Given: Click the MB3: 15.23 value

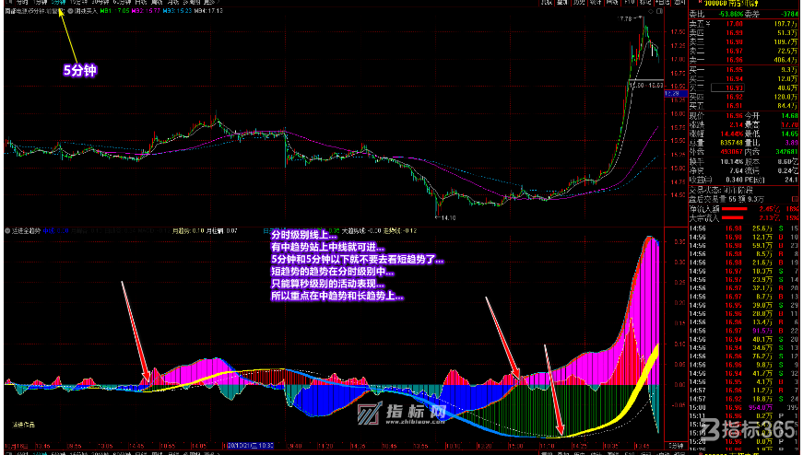Looking at the screenshot, I should tap(177, 11).
